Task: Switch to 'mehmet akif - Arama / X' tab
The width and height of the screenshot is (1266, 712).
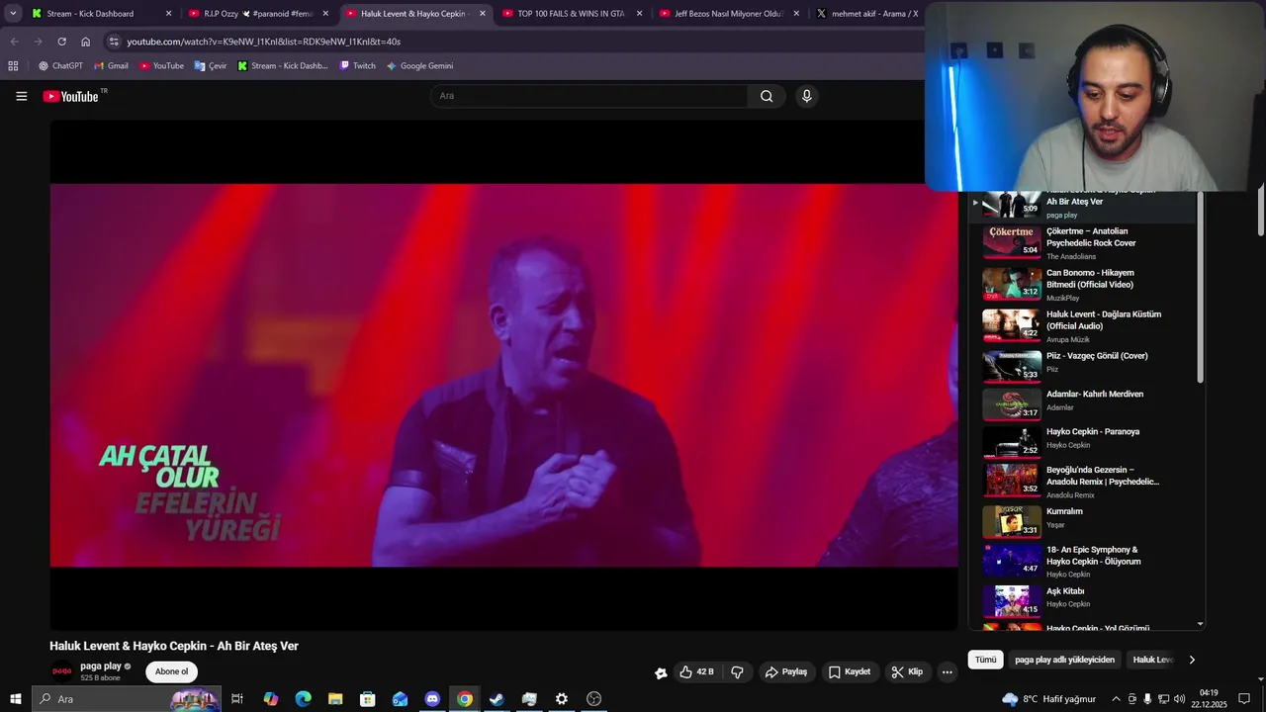Action: coord(867,14)
